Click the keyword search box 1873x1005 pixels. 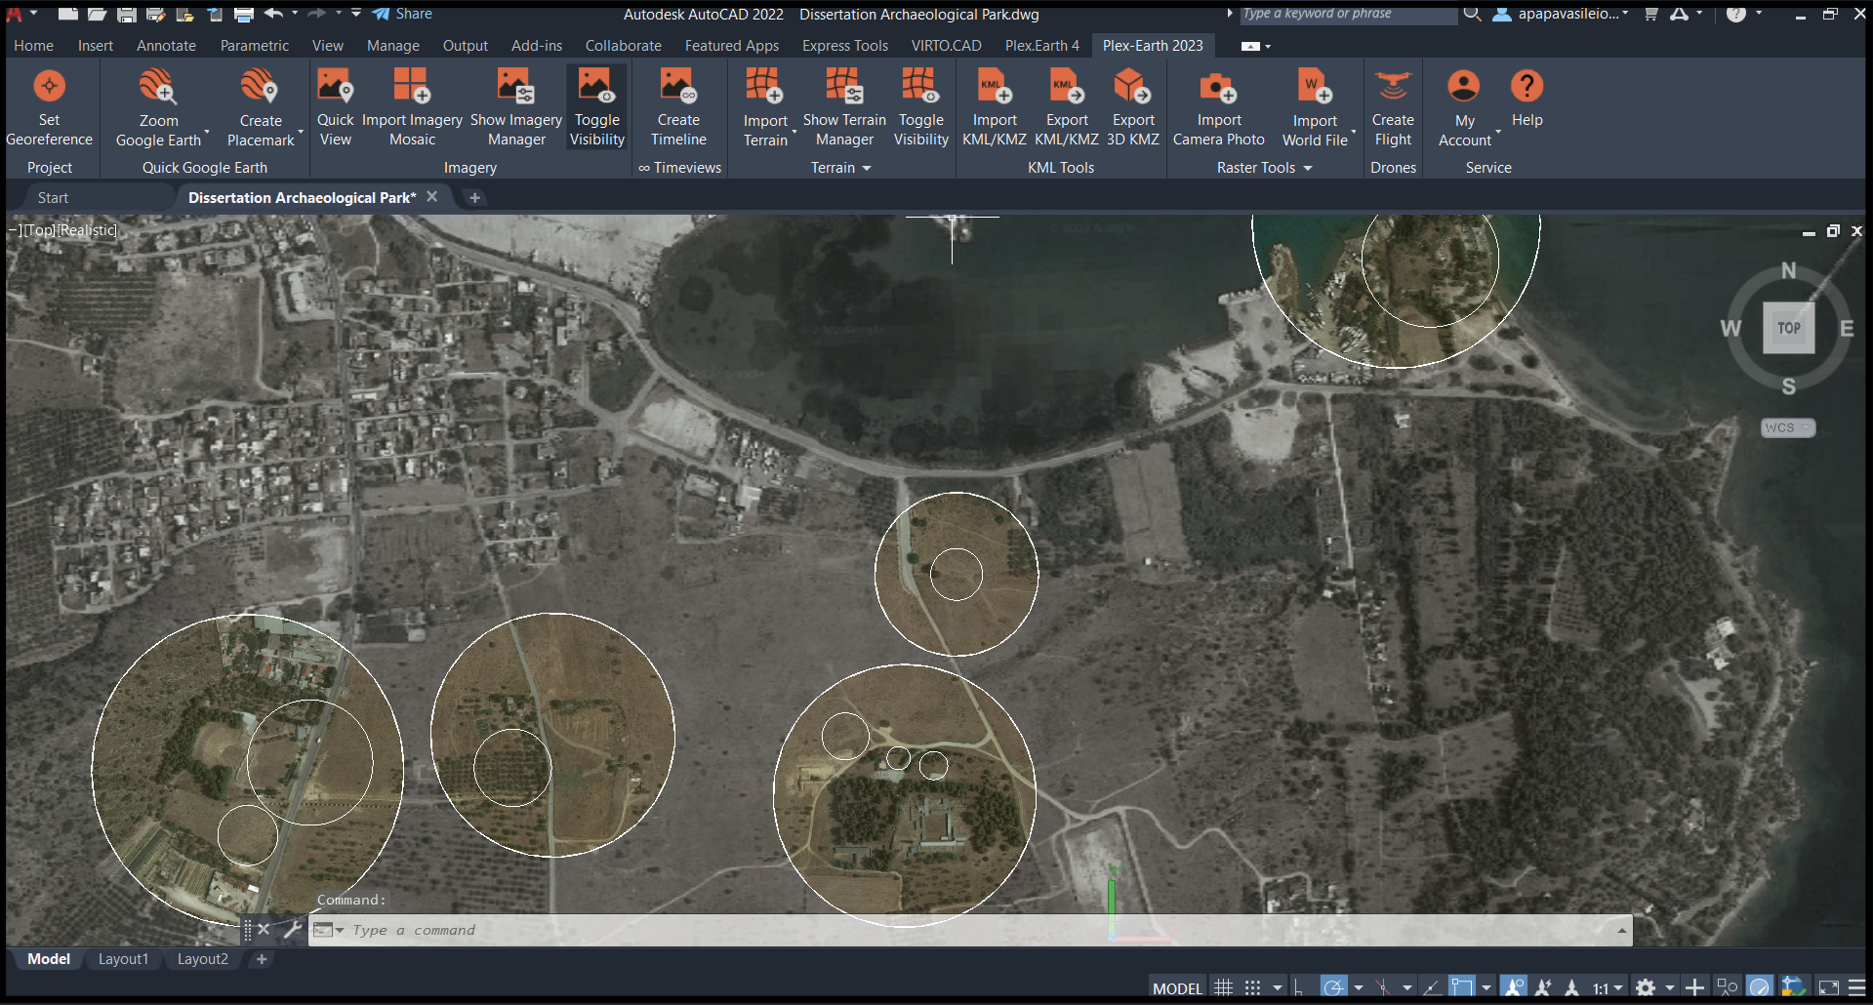[1347, 14]
